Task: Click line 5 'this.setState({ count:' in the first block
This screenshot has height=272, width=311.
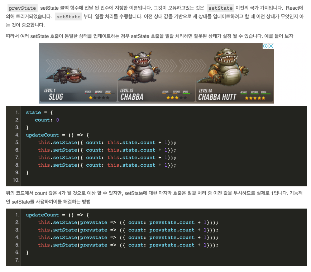Action: pos(107,143)
